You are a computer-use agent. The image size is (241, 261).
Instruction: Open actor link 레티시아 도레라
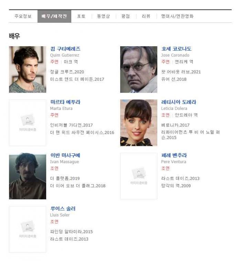point(179,102)
